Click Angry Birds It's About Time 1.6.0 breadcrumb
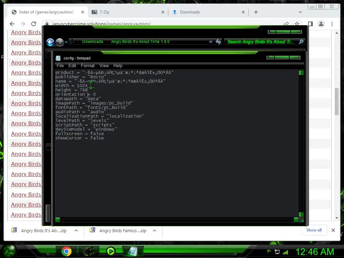The width and height of the screenshot is (344, 258). [x=140, y=42]
